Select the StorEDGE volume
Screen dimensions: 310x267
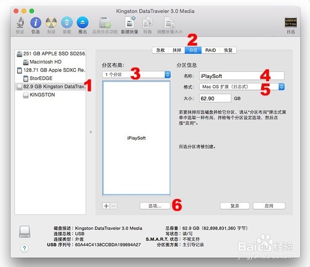pyautogui.click(x=51, y=79)
